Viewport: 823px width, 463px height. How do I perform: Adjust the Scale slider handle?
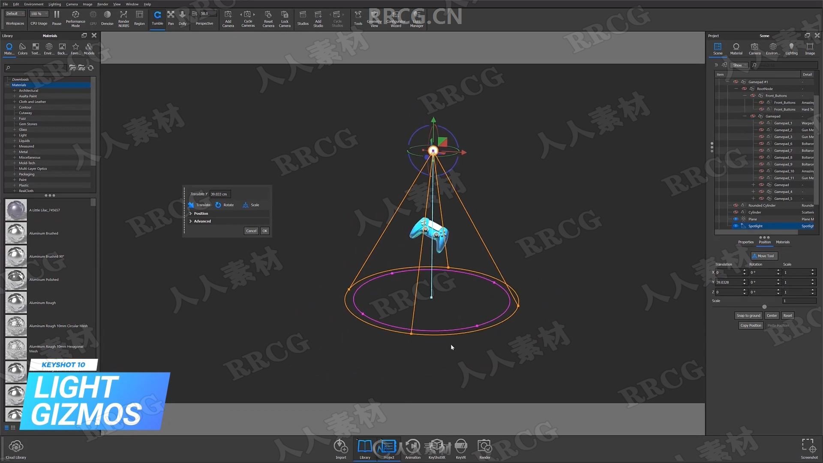tap(764, 307)
